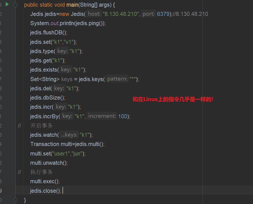Click the jedis.incrBy call

[x=80, y=116]
